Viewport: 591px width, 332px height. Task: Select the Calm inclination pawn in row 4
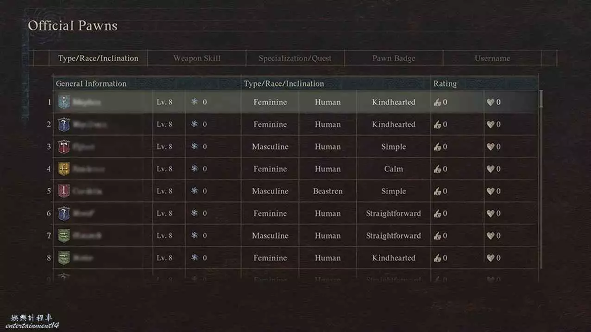click(x=393, y=169)
